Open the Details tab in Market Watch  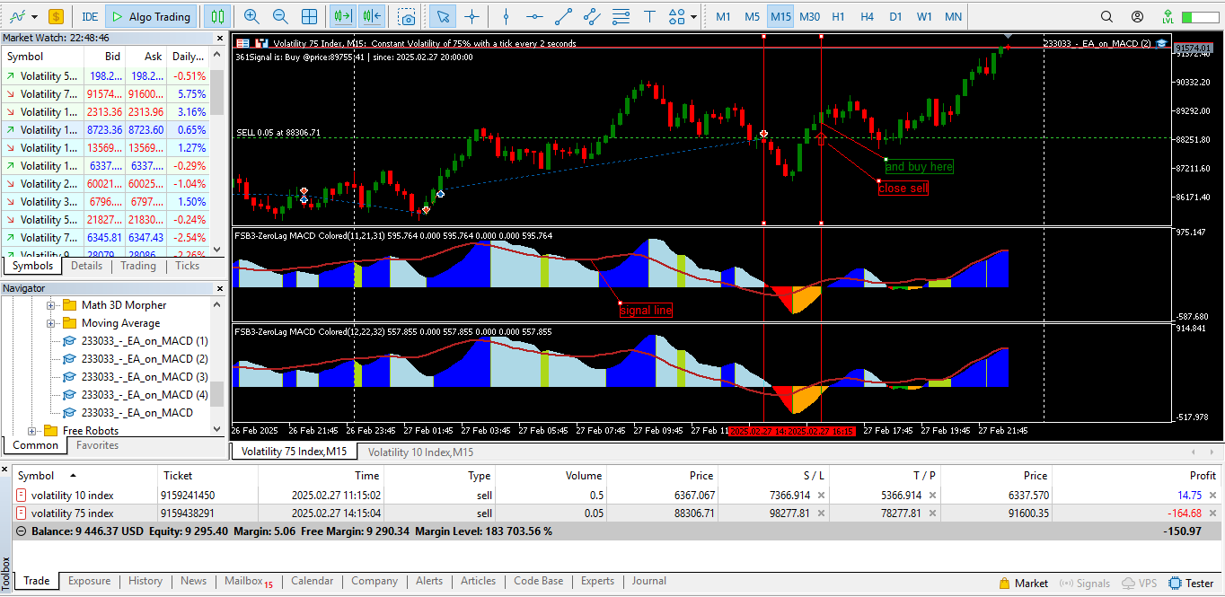click(86, 266)
